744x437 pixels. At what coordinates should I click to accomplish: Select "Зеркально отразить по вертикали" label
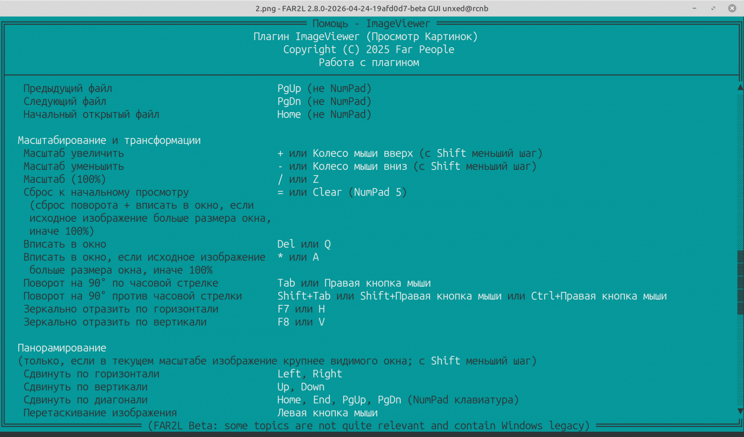115,322
